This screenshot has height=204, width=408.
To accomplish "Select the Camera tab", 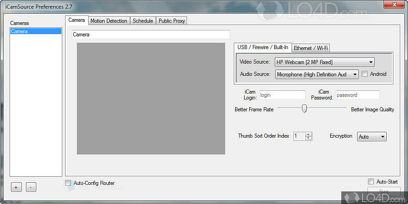I will [x=76, y=20].
